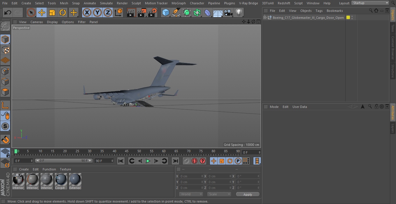Open viewport Cameras menu
The image size is (396, 204).
tap(37, 22)
